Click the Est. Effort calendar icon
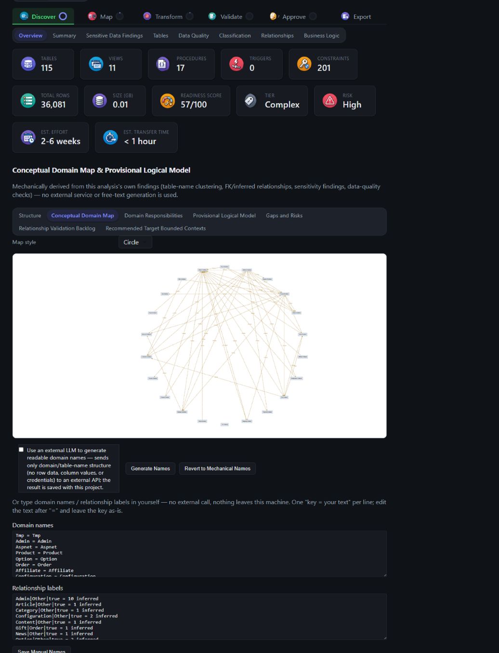 (28, 137)
